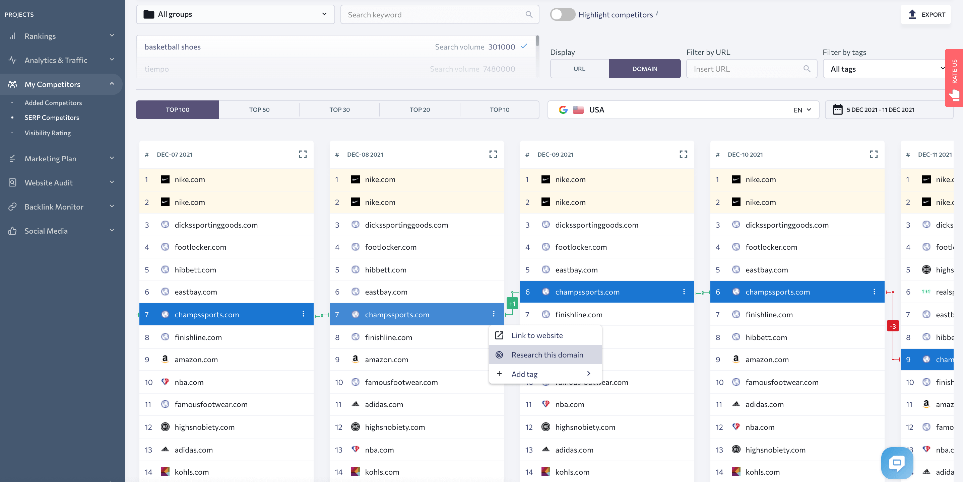Open the 5 DEC 2021 - 11 DEC 2021 date picker
The height and width of the screenshot is (482, 963).
[889, 110]
